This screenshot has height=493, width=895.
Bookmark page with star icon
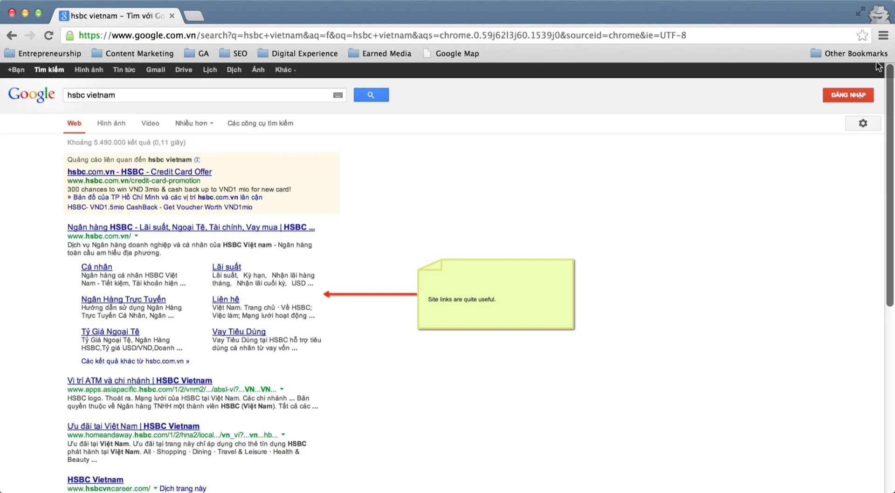(x=862, y=35)
